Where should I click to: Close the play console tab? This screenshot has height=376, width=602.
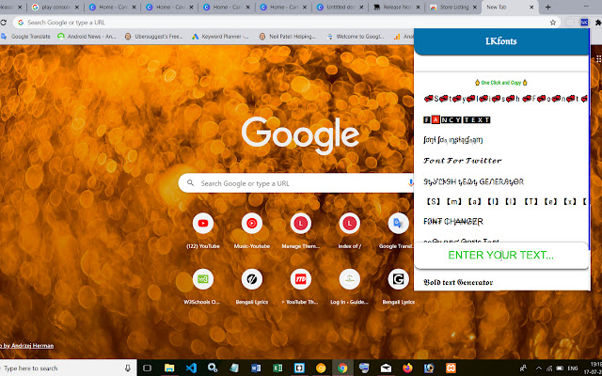pyautogui.click(x=76, y=7)
